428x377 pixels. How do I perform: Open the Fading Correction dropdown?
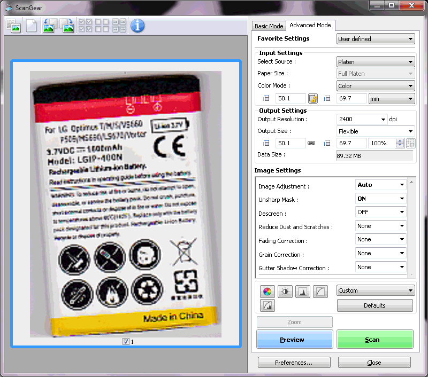(380, 239)
